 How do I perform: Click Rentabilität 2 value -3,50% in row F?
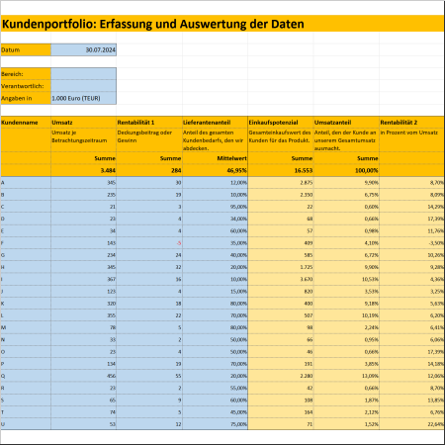[x=411, y=243]
